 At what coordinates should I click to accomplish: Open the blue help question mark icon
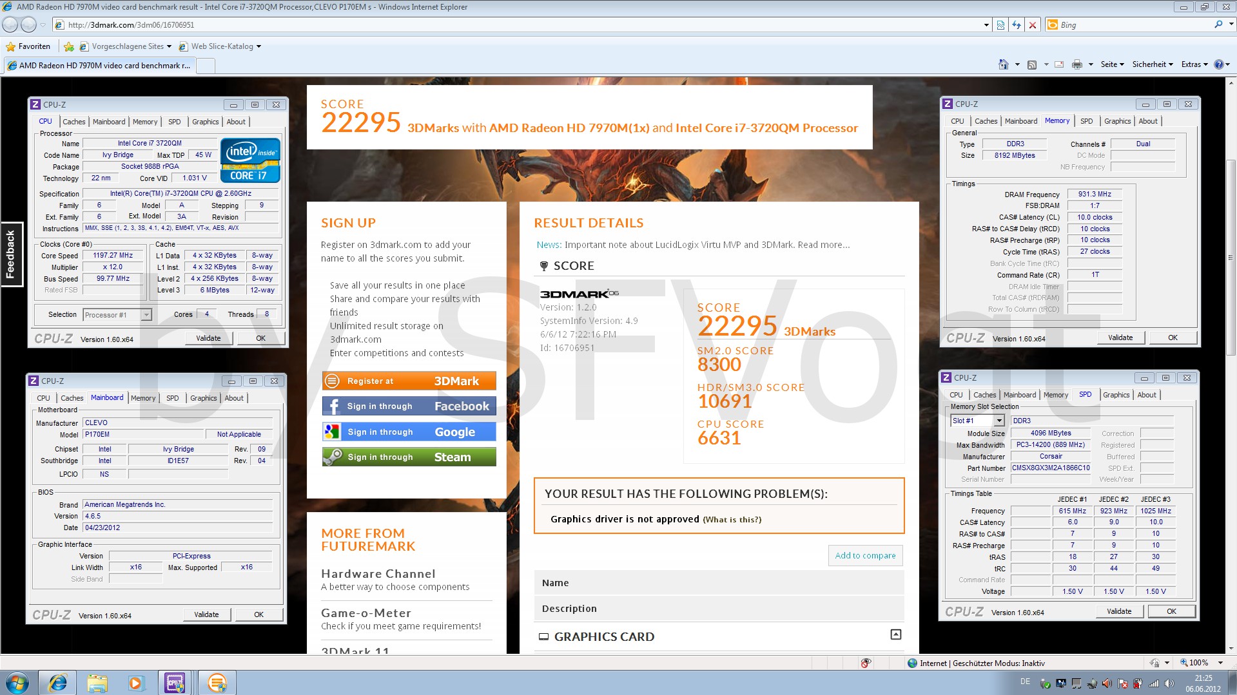[x=1218, y=64]
